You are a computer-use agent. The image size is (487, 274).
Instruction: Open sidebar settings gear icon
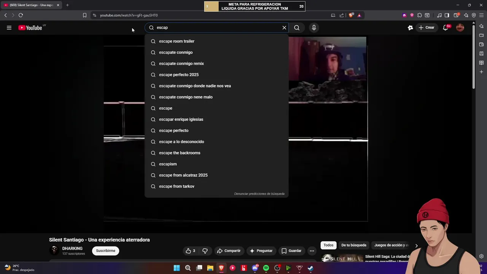pos(481,256)
